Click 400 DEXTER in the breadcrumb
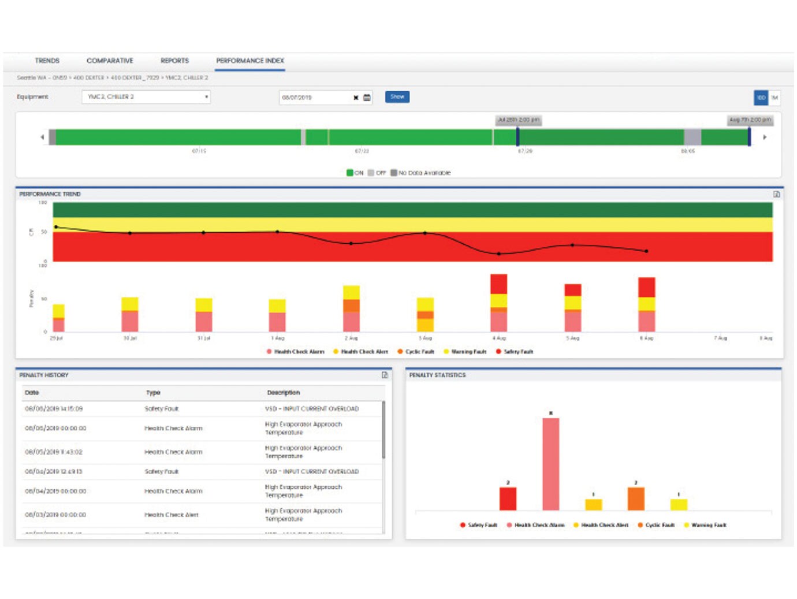The height and width of the screenshot is (599, 797). [x=88, y=77]
